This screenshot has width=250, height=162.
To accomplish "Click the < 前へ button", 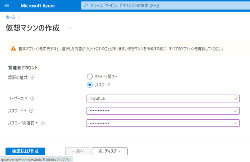I will pyautogui.click(x=78, y=151).
